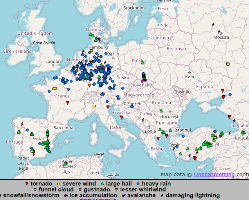This screenshot has width=249, height=200.
Task: Click the 'tornado' legend label
Action: tap(41, 184)
